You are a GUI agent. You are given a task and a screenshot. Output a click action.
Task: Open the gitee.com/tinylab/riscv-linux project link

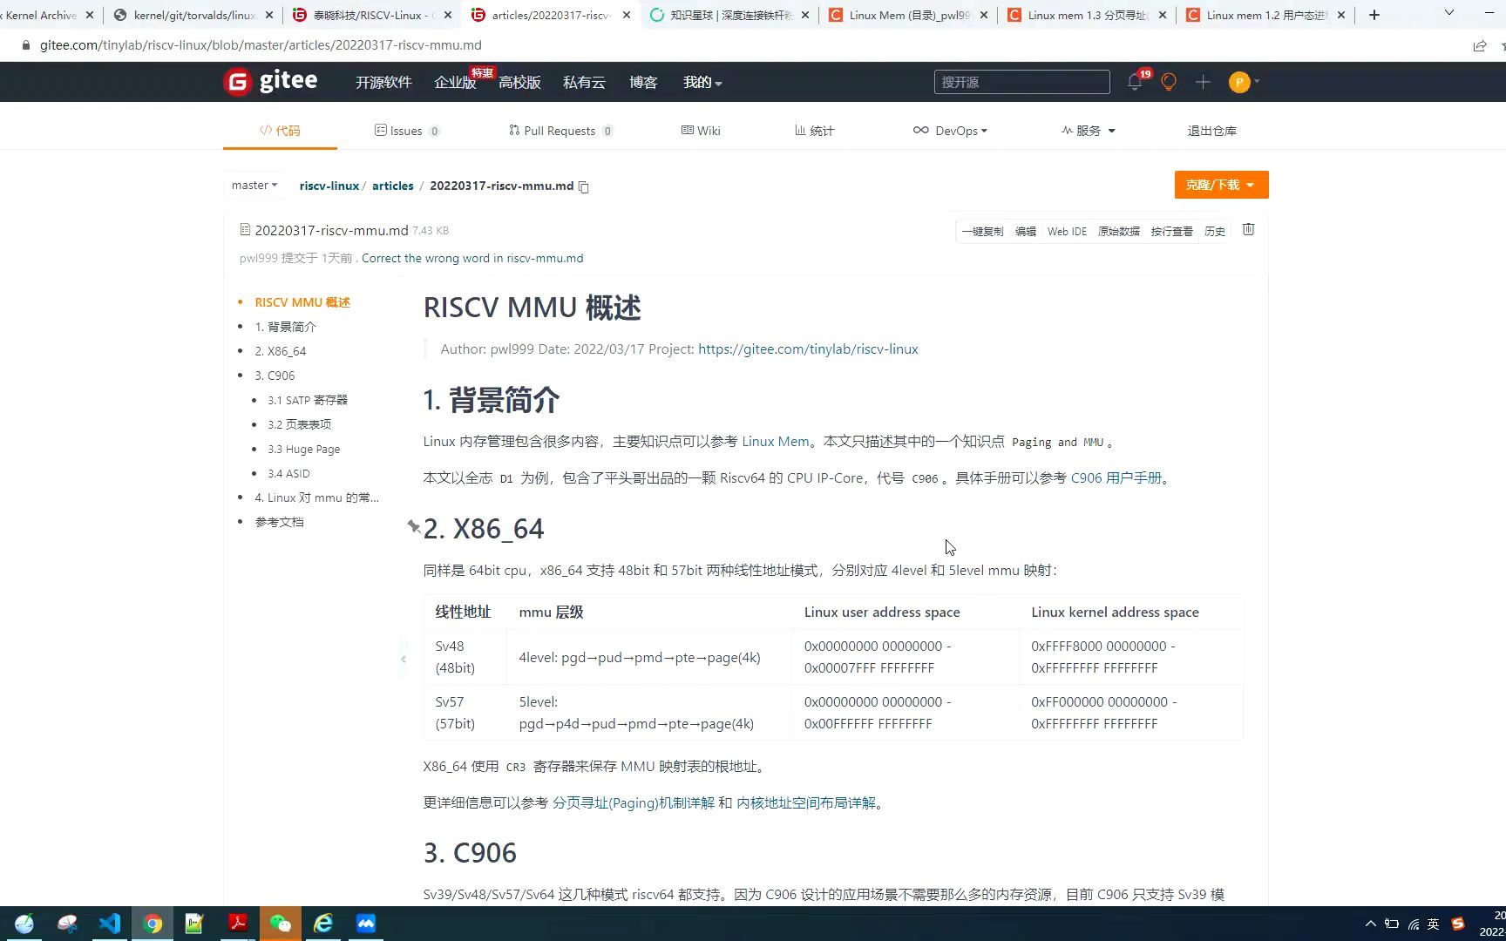808,349
